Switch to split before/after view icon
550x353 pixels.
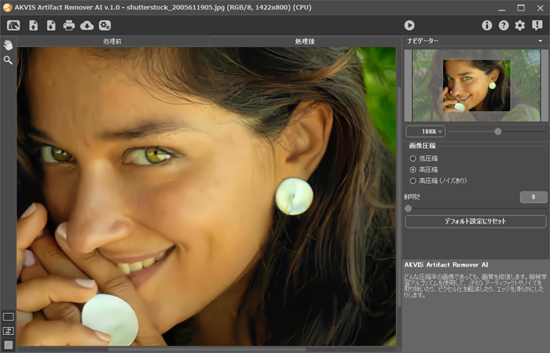(8, 331)
